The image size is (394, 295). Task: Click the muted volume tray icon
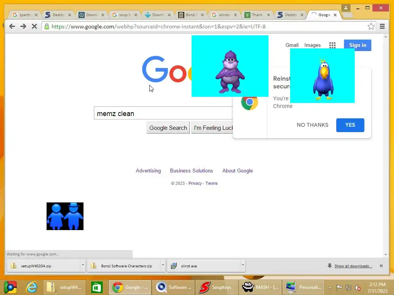357,287
